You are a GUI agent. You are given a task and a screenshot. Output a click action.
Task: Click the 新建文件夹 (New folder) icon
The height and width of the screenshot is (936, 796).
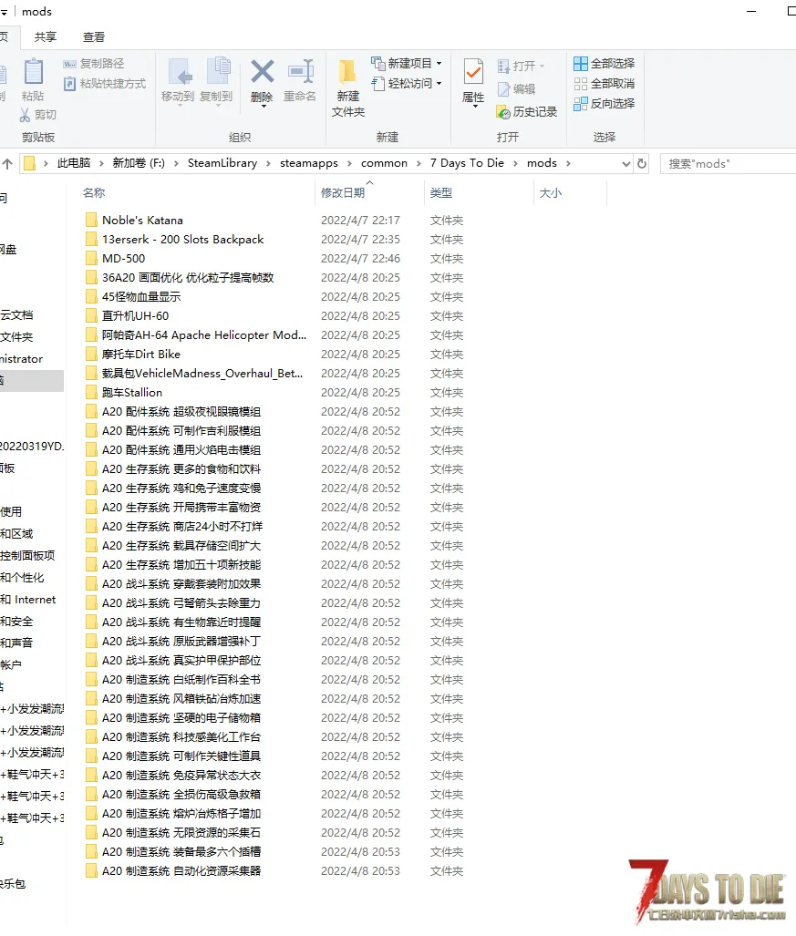(x=347, y=73)
